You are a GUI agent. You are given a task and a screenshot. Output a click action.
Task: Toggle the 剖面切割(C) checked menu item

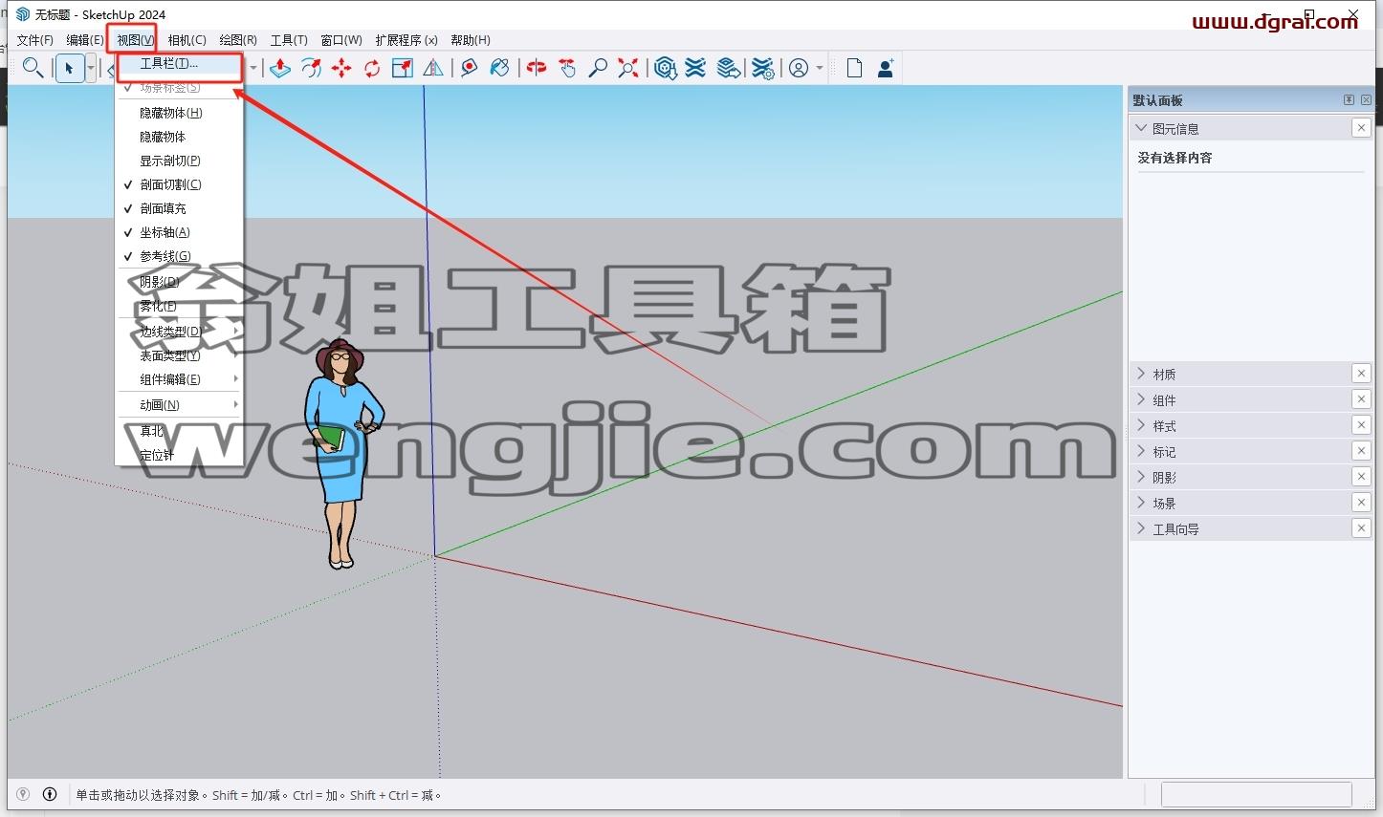click(180, 184)
